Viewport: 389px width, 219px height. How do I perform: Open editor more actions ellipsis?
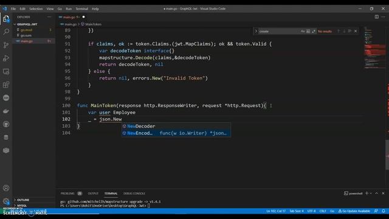pyautogui.click(x=384, y=17)
